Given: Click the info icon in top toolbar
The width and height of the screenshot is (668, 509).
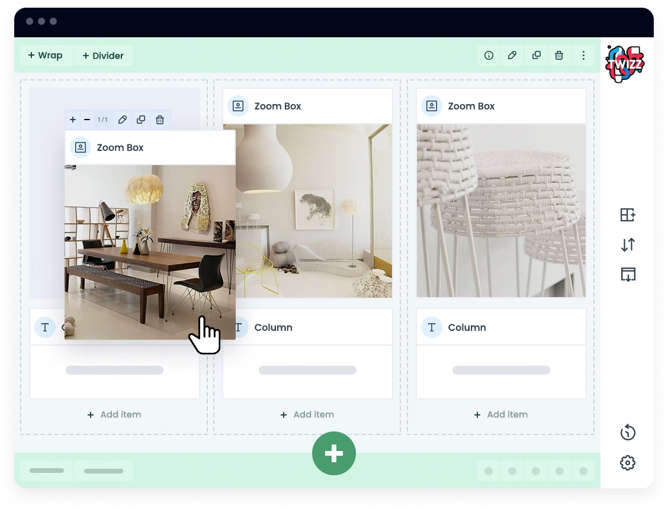Looking at the screenshot, I should (x=489, y=56).
